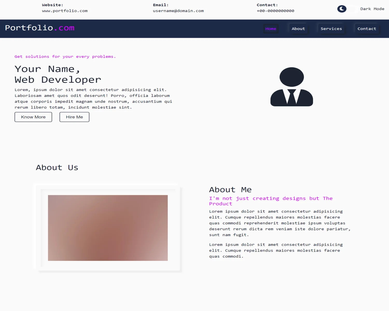Click the www.portfolio.com website link
Image resolution: width=389 pixels, height=311 pixels.
coord(65,11)
